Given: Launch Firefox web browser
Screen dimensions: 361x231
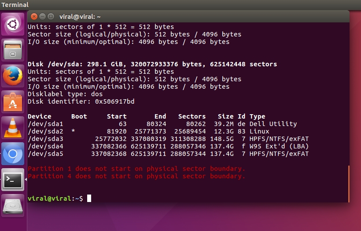Looking at the screenshot, I should 13,76.
